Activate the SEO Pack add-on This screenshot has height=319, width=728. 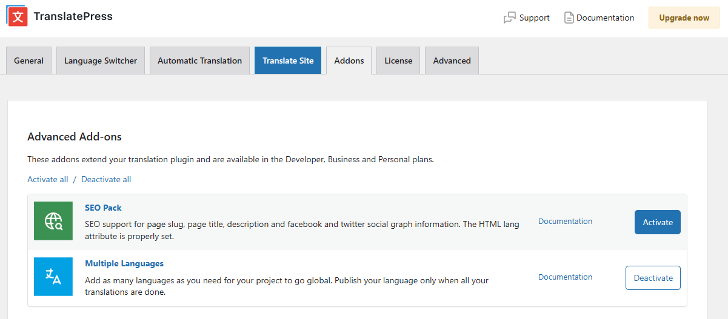(x=658, y=222)
